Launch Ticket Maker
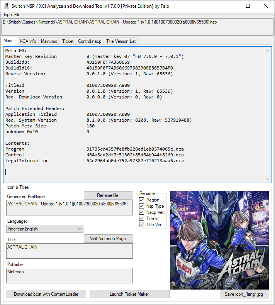The height and width of the screenshot is (305, 275). [x=129, y=294]
